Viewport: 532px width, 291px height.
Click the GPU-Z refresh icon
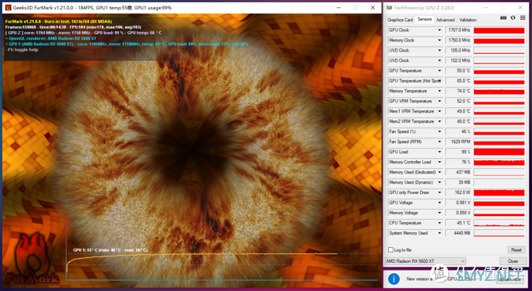pyautogui.click(x=513, y=18)
